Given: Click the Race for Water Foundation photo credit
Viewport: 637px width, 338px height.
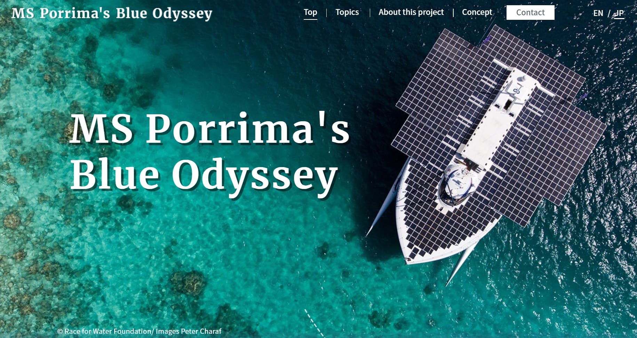Looking at the screenshot, I should click(x=139, y=331).
